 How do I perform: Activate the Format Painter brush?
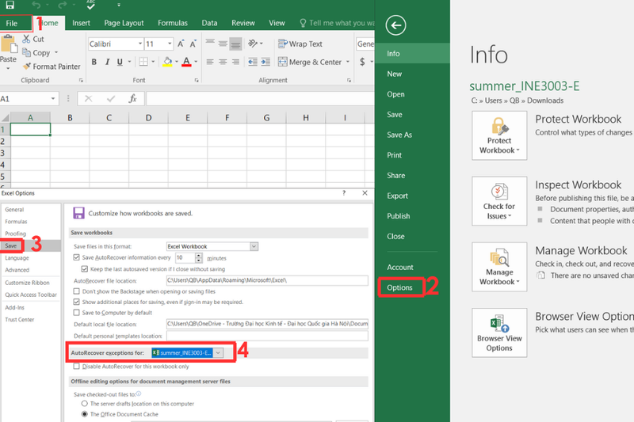[27, 67]
